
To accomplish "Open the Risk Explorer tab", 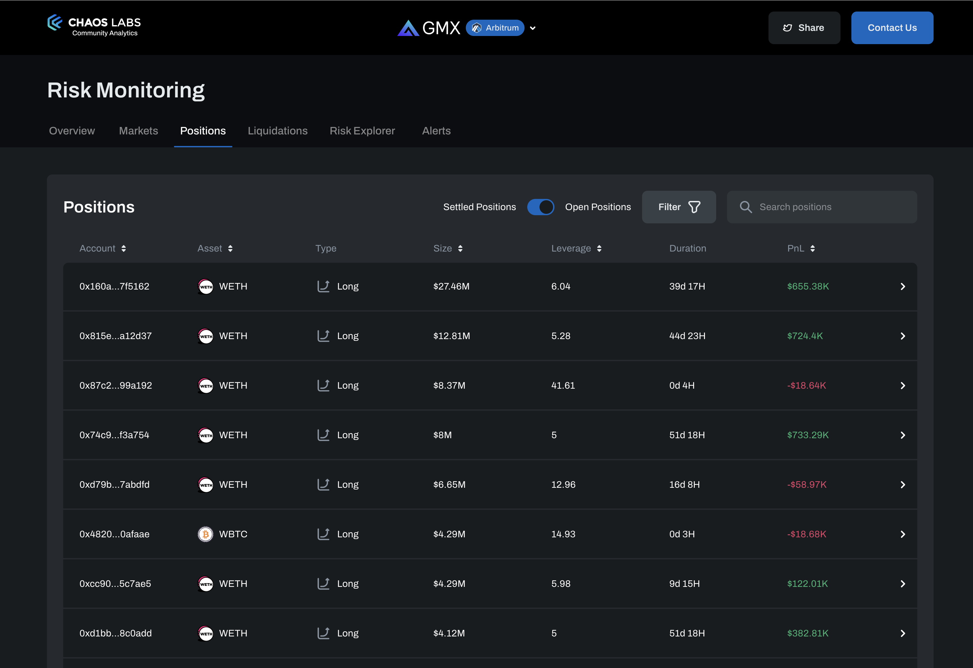I will [362, 131].
